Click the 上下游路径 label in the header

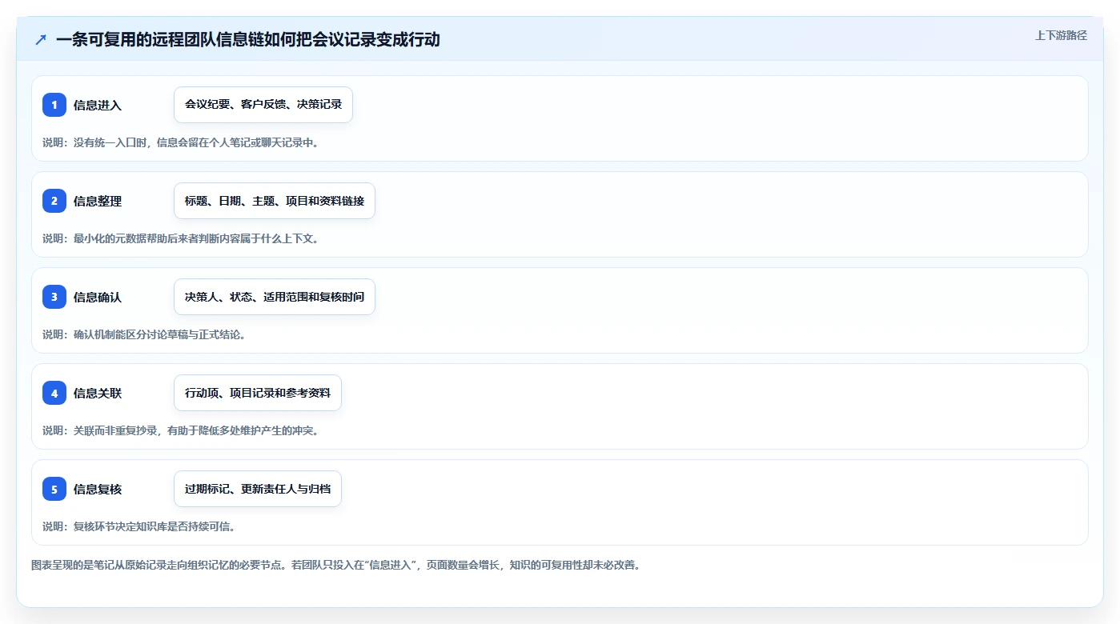click(1061, 35)
